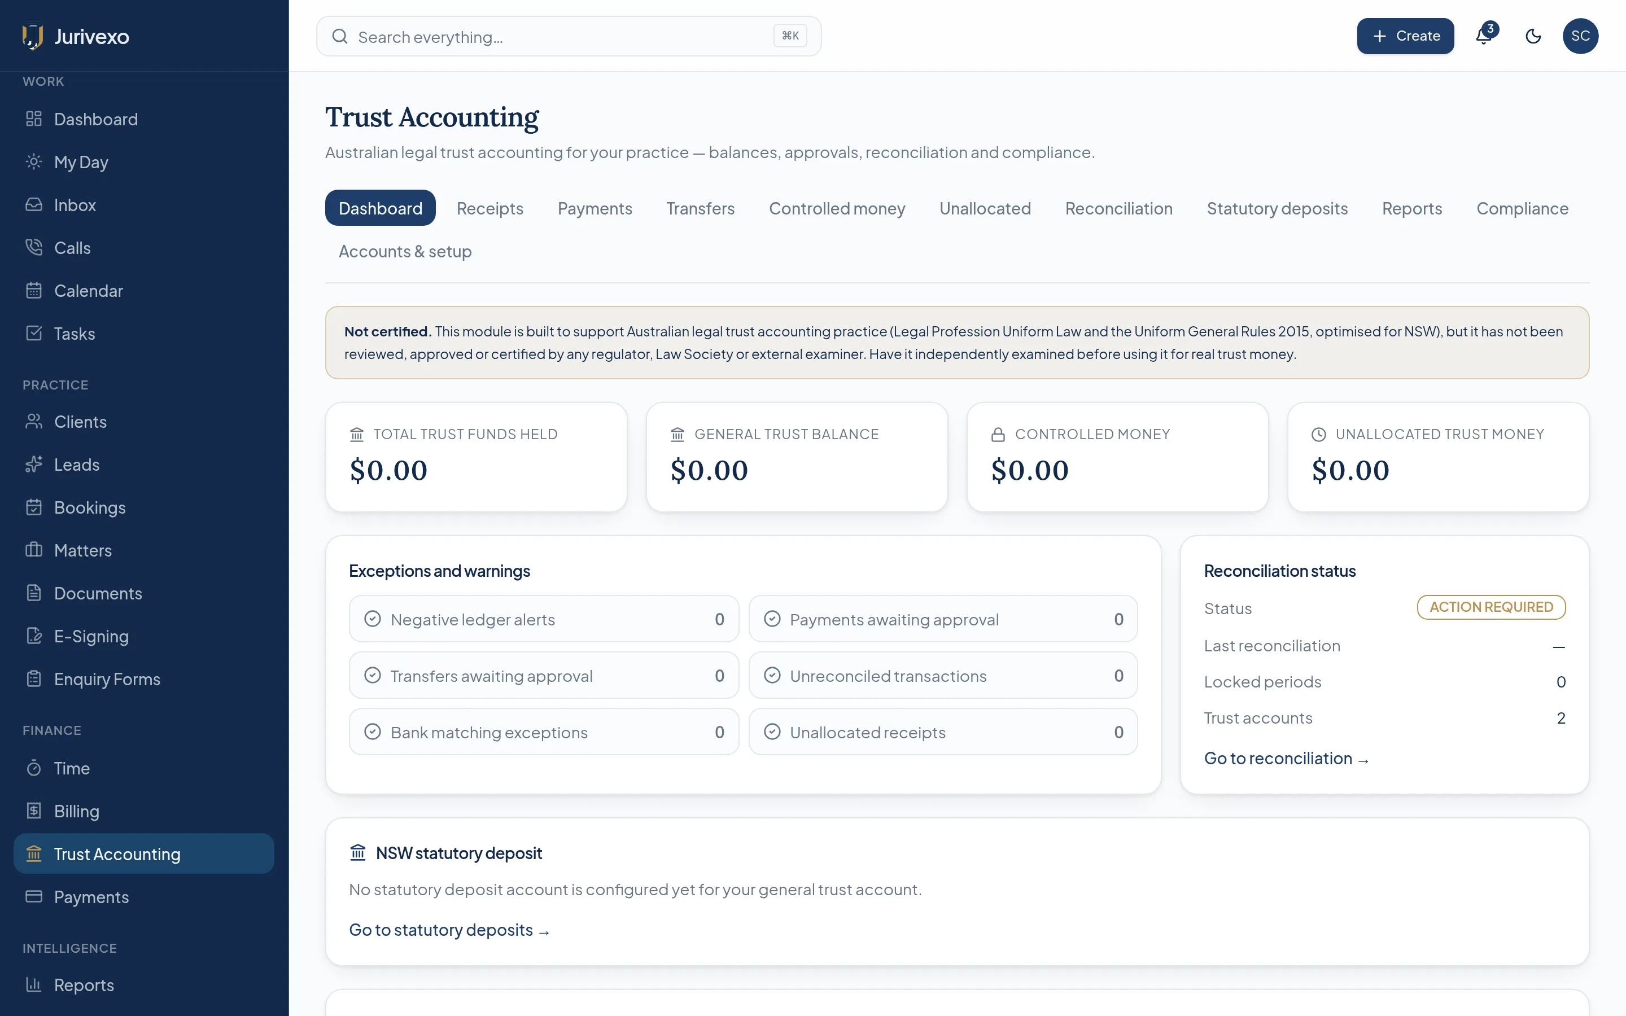Viewport: 1626px width, 1016px height.
Task: Switch to the Unallocated tab
Action: tap(985, 208)
